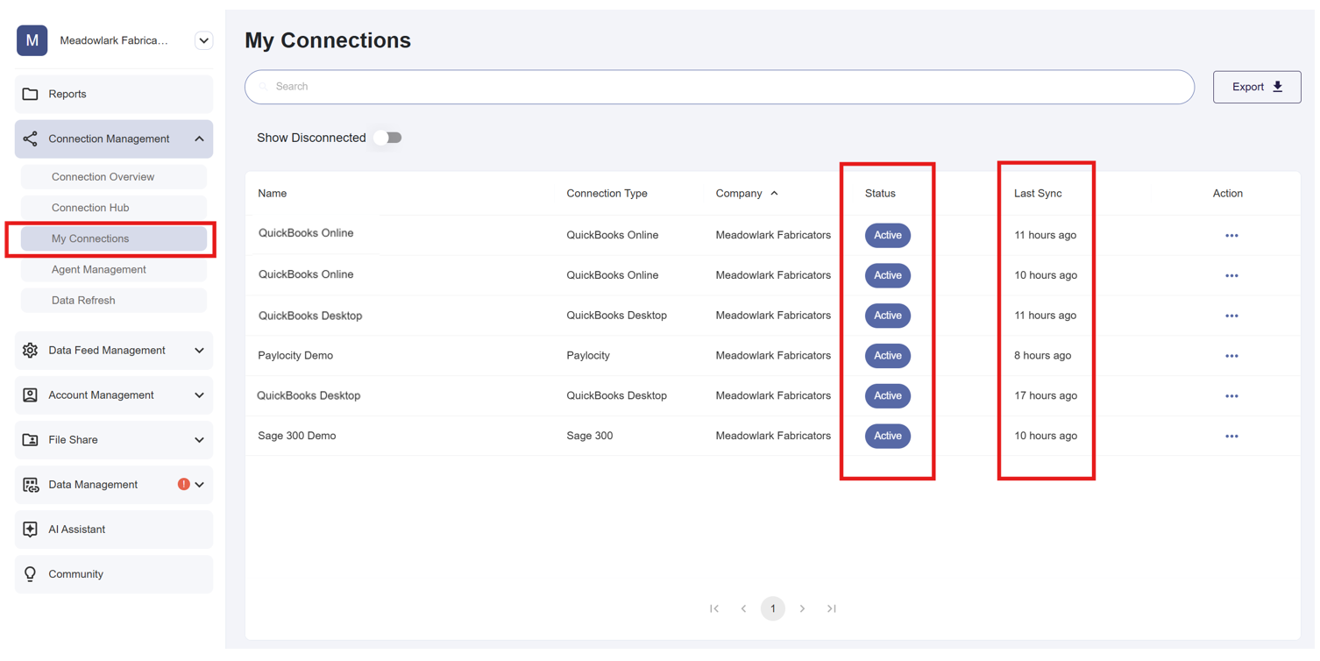Open the Meadowlark Fabricators company dropdown
Viewport: 1320px width, 661px height.
click(203, 40)
